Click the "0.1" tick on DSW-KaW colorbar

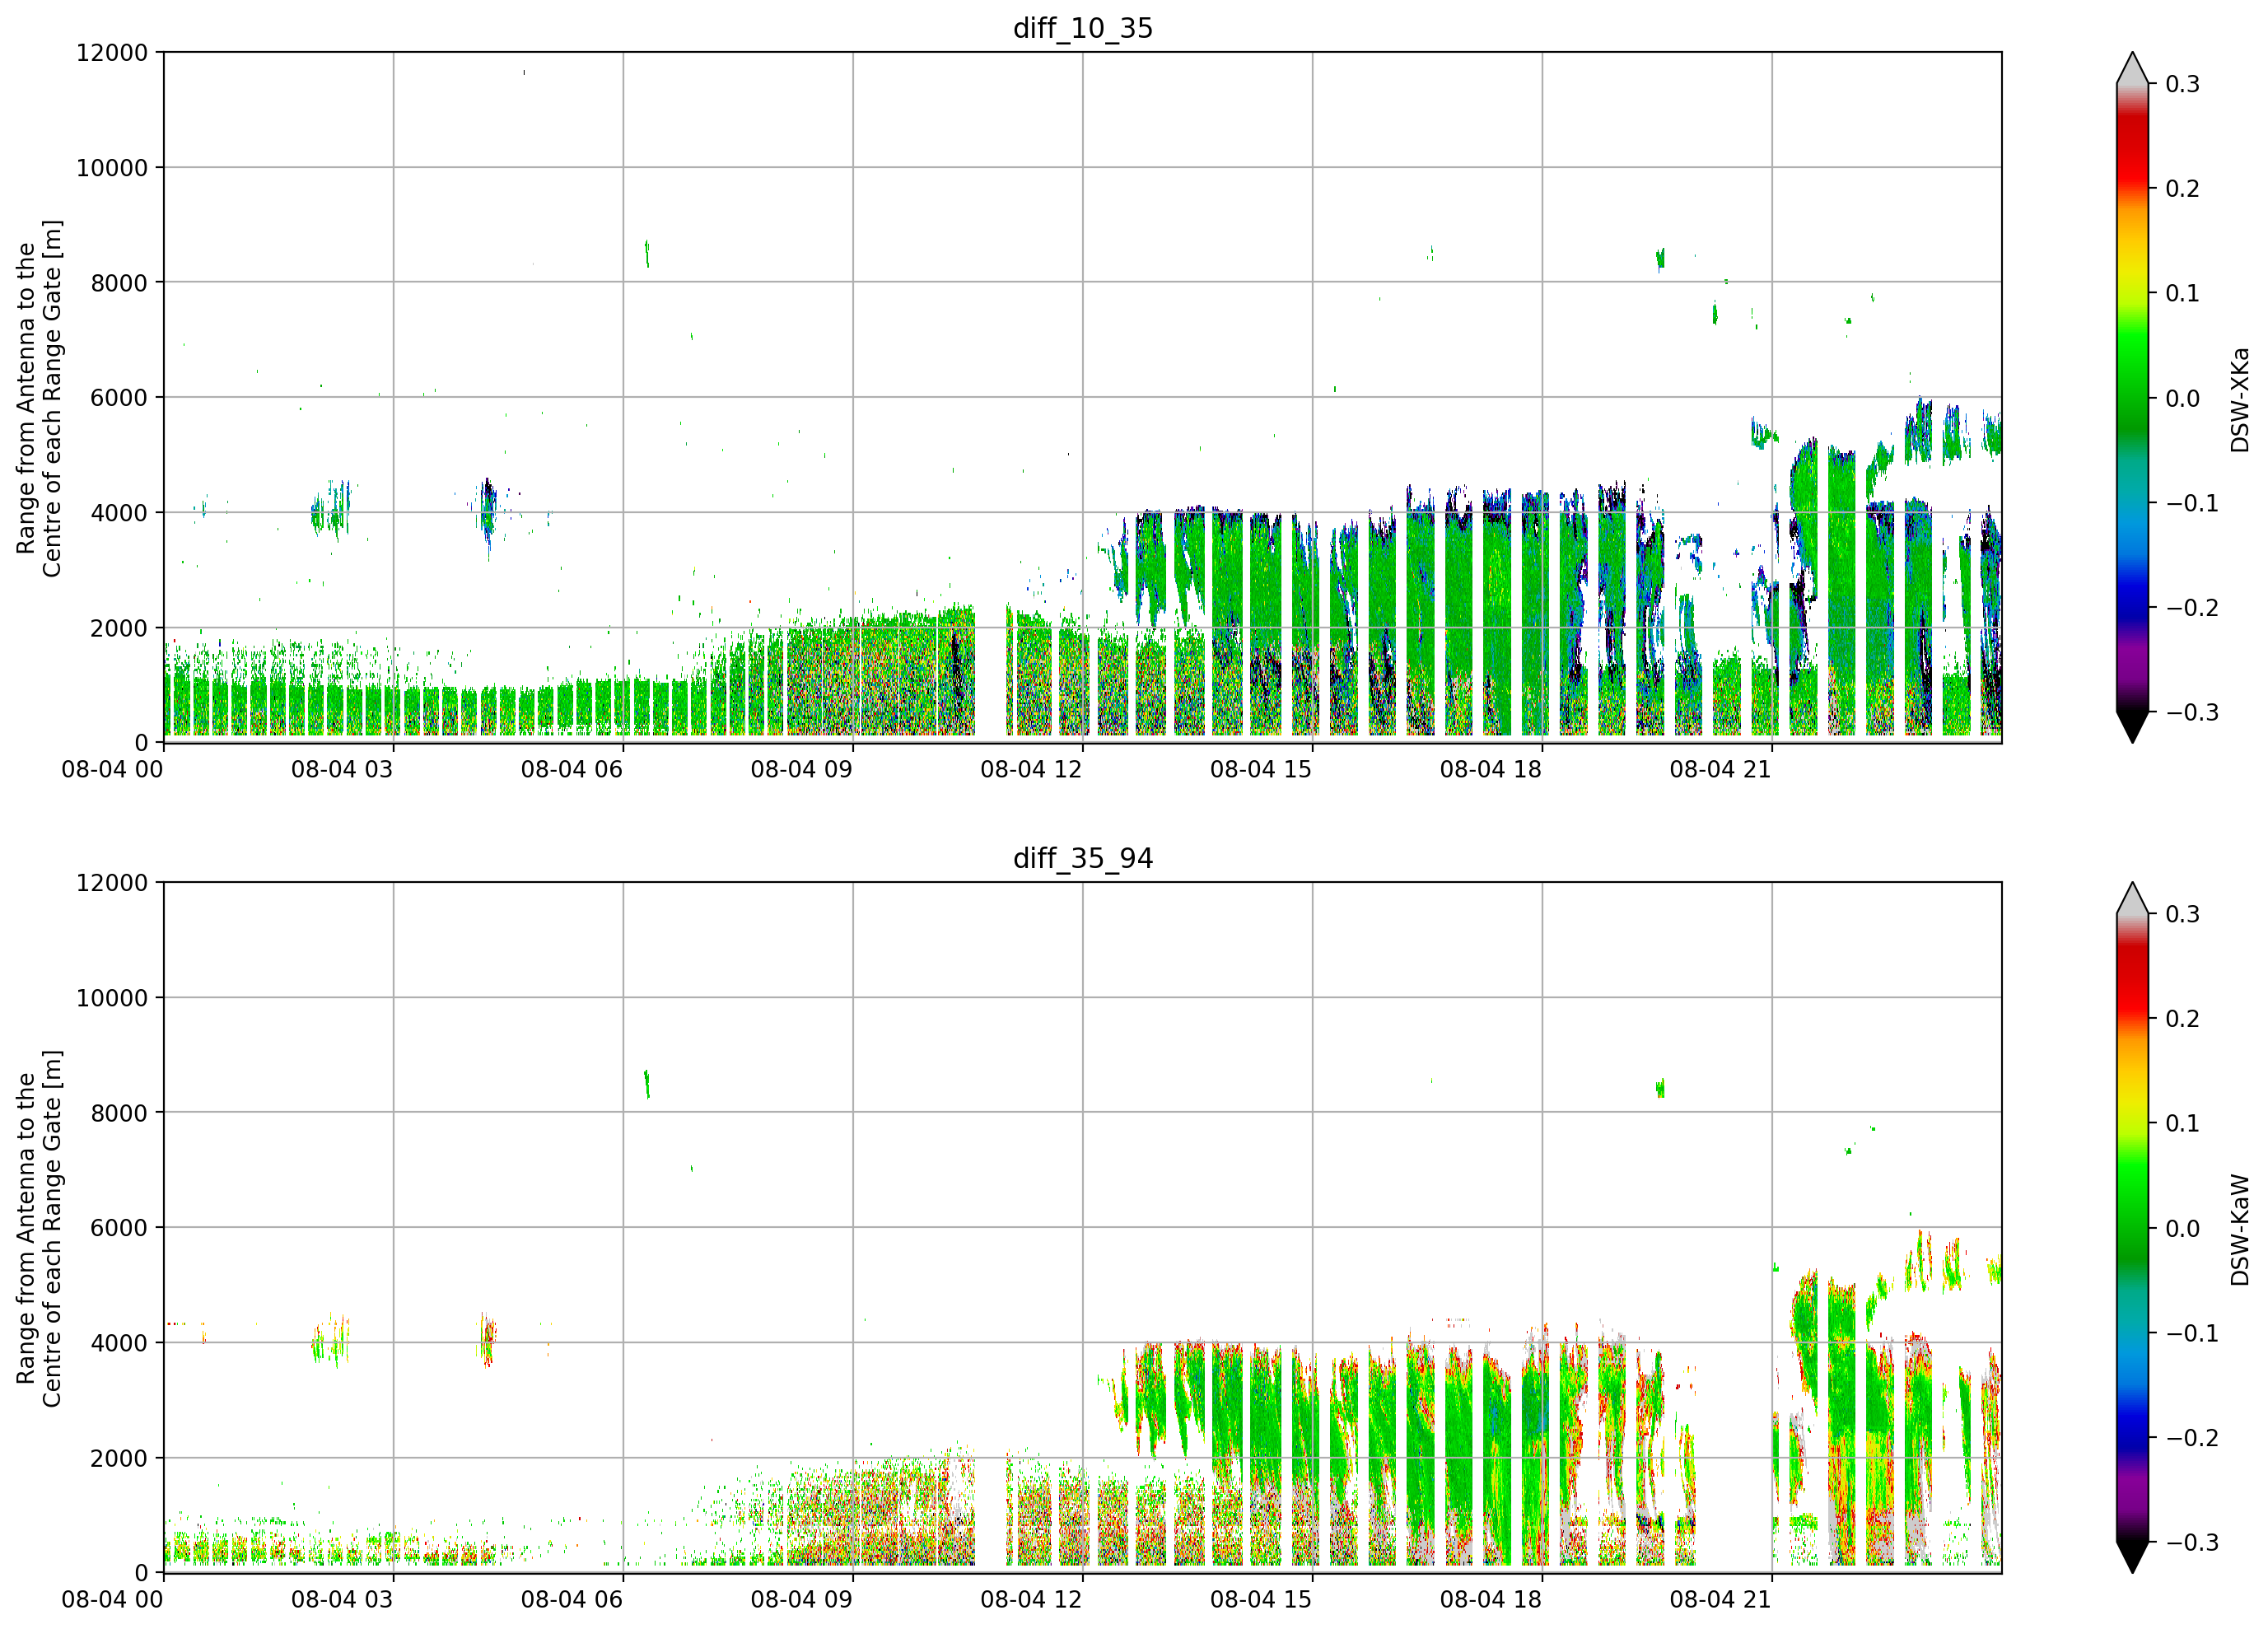(2182, 1123)
